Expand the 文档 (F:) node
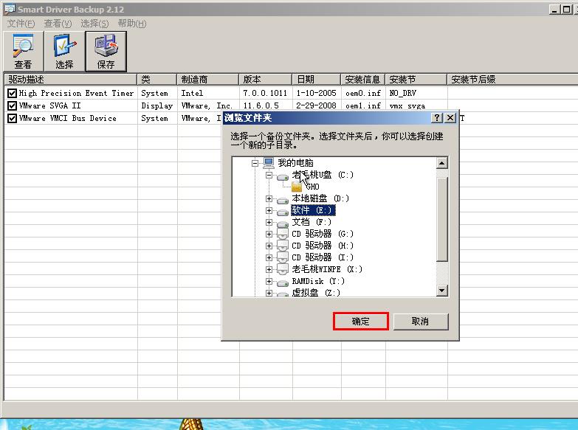Viewport: 578px width, 430px height. 269,223
